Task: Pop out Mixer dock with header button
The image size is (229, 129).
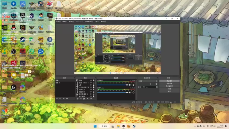Action: click(136, 78)
